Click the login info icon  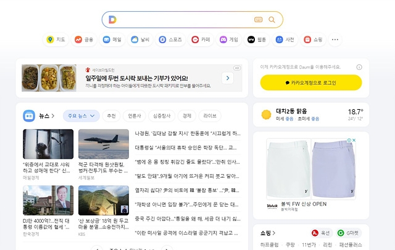point(359,66)
